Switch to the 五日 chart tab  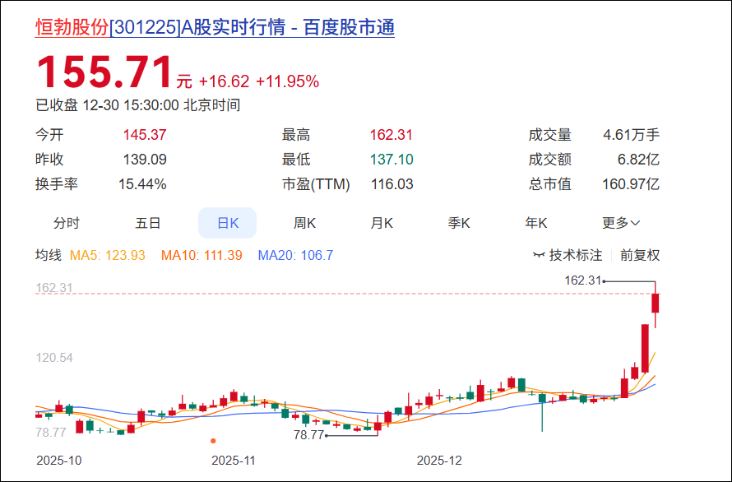(148, 223)
